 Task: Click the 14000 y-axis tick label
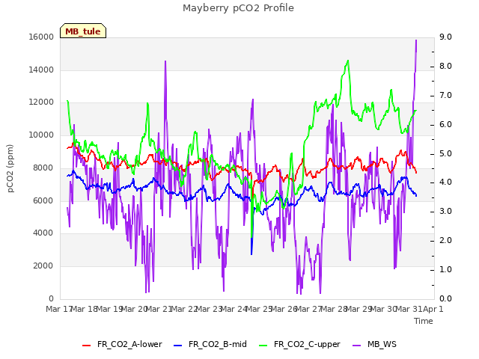[x=41, y=70]
